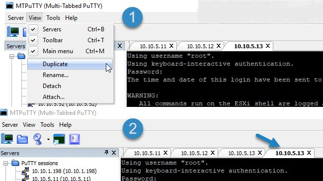
Task: Click the add folder icon in lower toolbar
Action: point(22,139)
